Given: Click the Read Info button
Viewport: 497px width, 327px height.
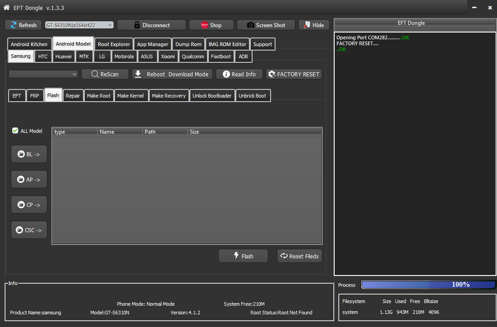Looking at the screenshot, I should (x=239, y=74).
